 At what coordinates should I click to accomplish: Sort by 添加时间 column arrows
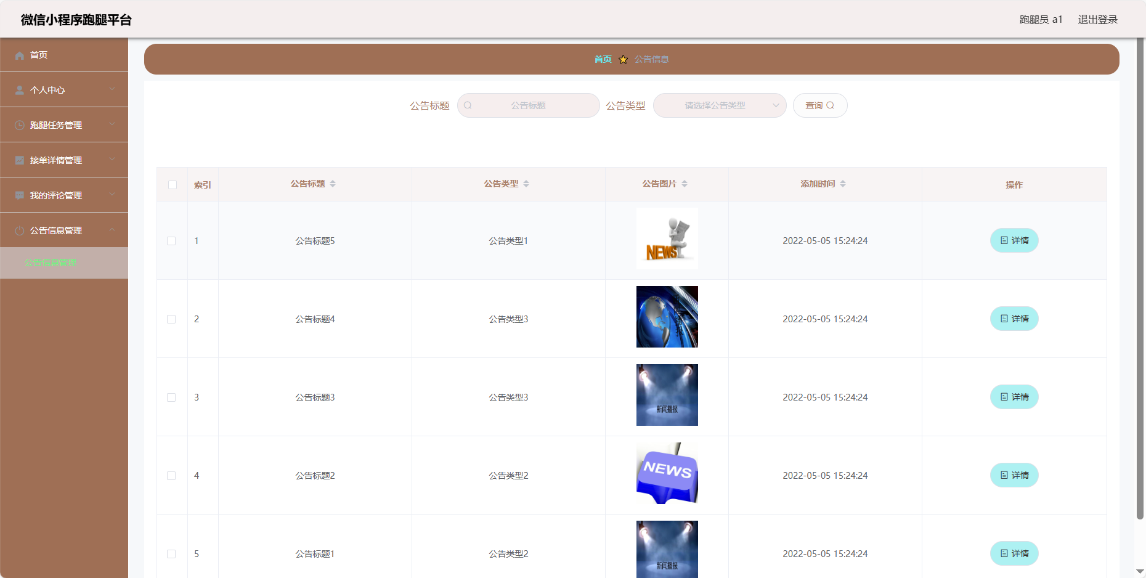[843, 184]
